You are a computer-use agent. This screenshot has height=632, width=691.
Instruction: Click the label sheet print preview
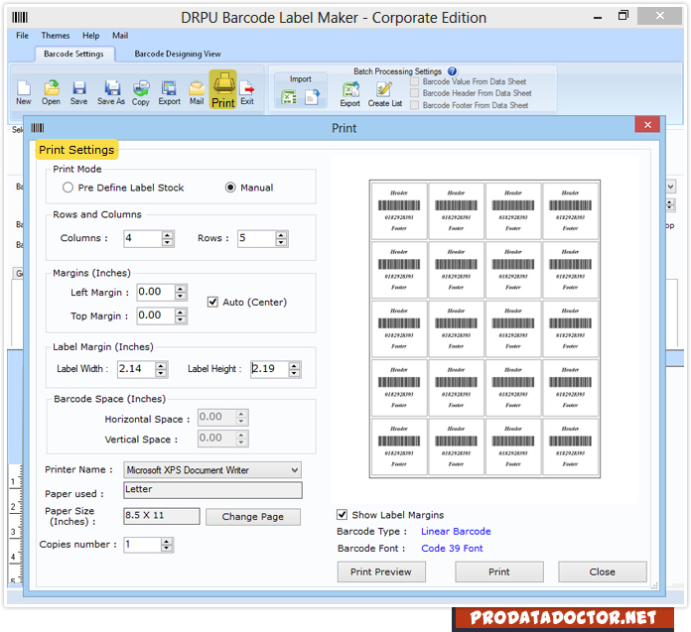point(484,329)
